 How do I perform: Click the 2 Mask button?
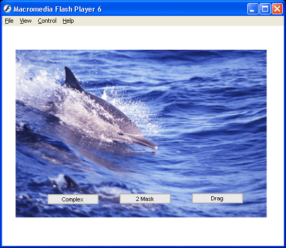145,199
